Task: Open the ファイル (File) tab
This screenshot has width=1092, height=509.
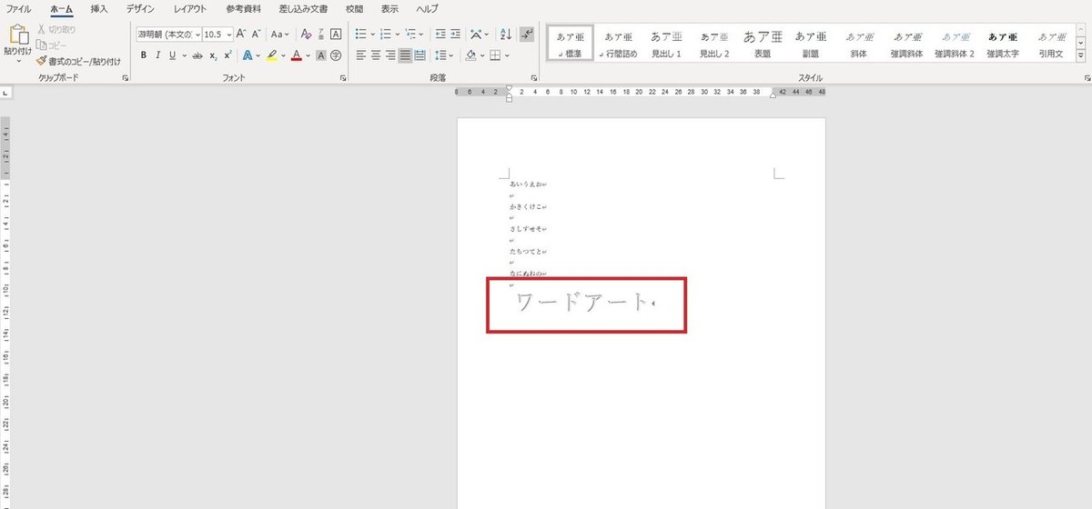Action: 19,8
